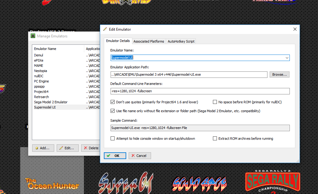Expand the Emulator Name dropdown arrow

(287, 58)
